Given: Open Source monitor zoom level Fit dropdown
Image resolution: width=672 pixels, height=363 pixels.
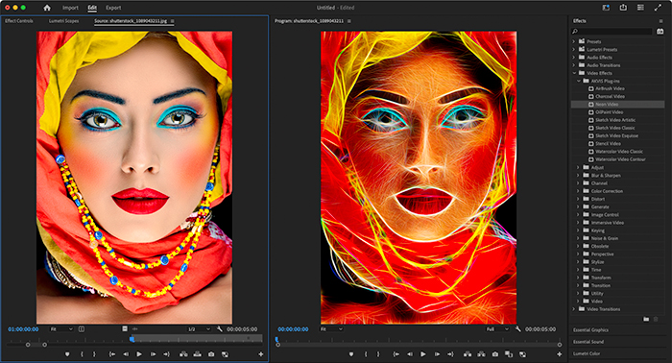Looking at the screenshot, I should click(61, 329).
